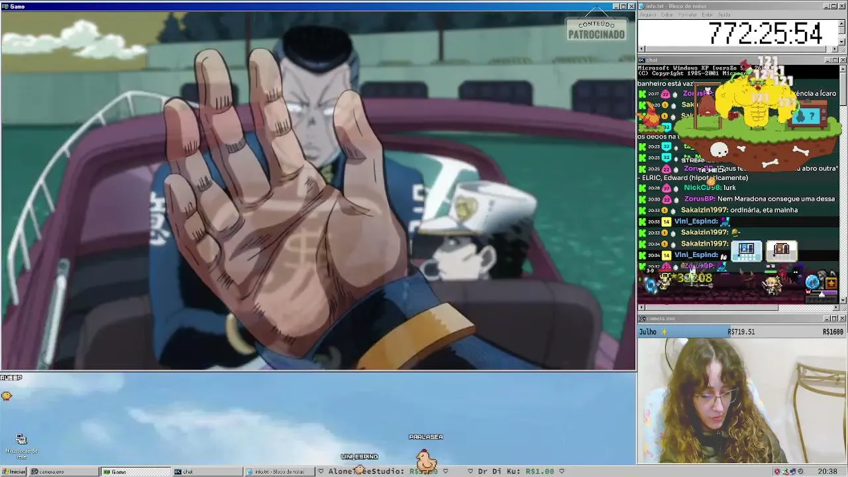Close the camera.exe window

pyautogui.click(x=842, y=319)
